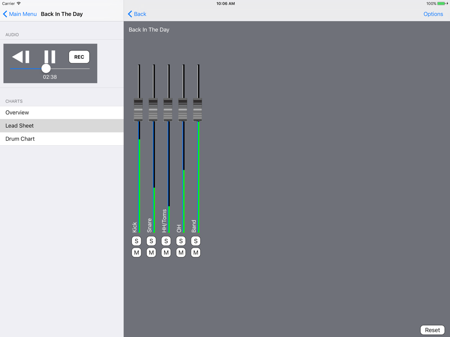Click the Band channel fader knob
Viewport: 450px width, 337px height.
coord(198,110)
